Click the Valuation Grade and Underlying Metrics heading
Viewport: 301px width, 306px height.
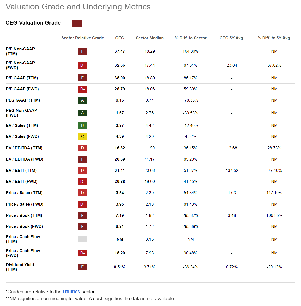[x=78, y=7]
